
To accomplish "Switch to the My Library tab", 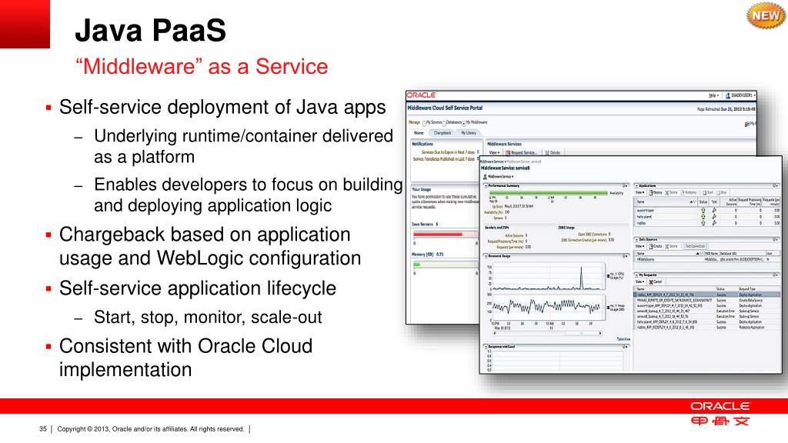I will pyautogui.click(x=469, y=132).
